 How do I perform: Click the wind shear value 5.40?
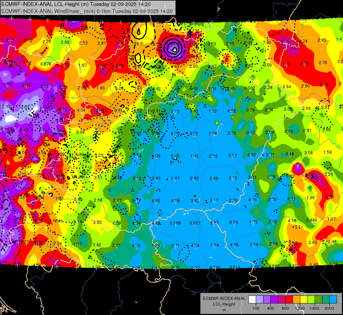175,156
